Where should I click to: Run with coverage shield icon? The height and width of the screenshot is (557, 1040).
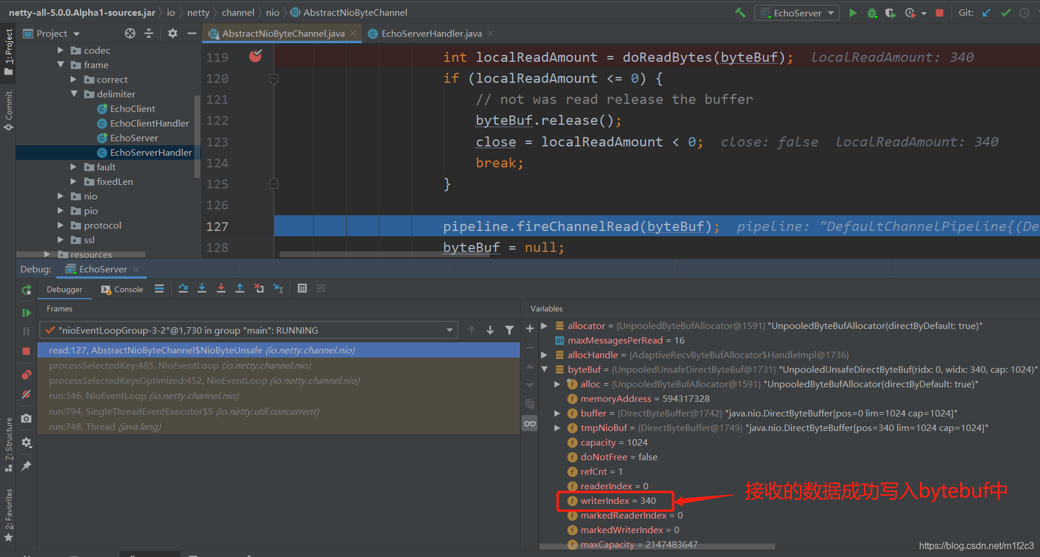pyautogui.click(x=890, y=13)
